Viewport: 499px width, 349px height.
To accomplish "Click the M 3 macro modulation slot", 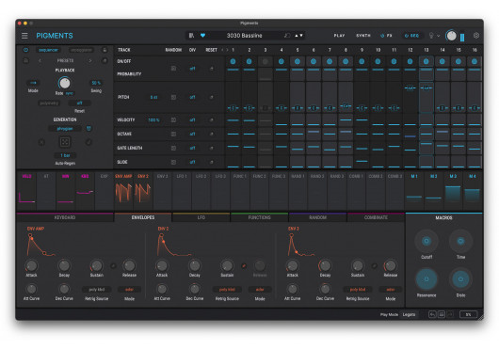I will click(x=453, y=190).
